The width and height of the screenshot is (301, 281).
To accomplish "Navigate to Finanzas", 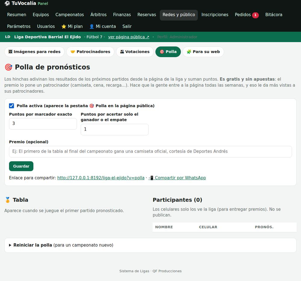I will [122, 15].
